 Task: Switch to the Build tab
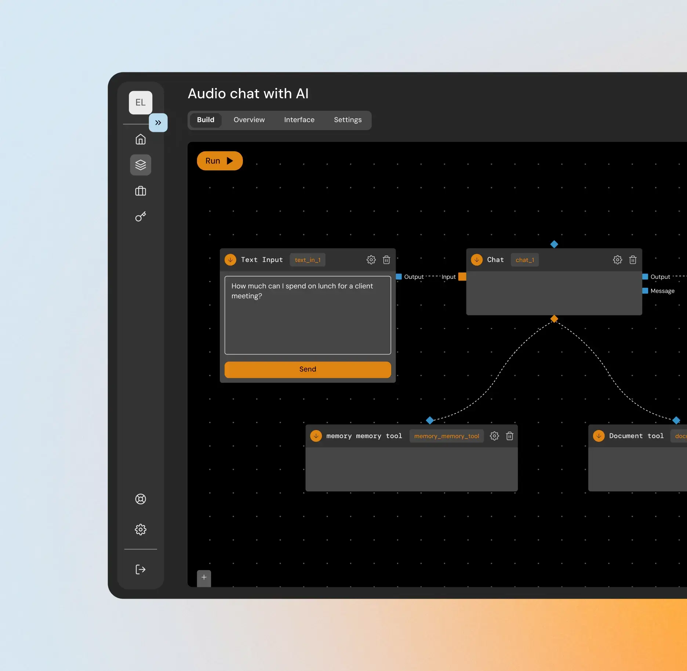point(206,120)
